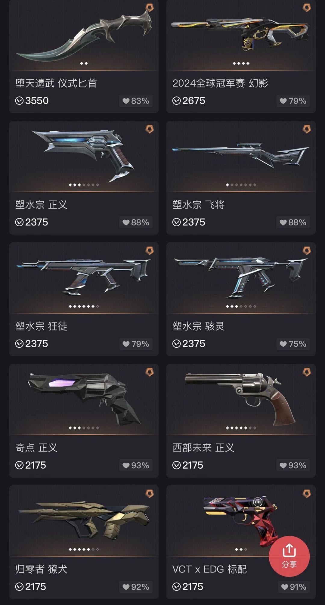Select level dots under 奇点 正义 pistol
Image resolution: width=325 pixels, height=605 pixels.
pos(84,428)
